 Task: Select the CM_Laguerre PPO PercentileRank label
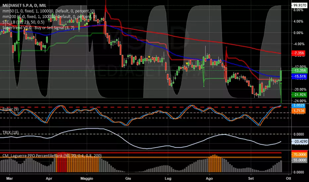point(52,156)
